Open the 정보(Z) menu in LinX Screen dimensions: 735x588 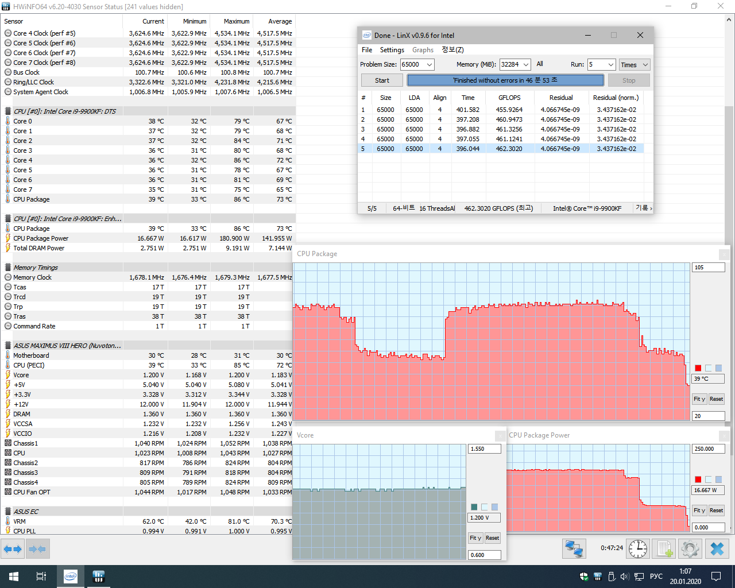(452, 50)
